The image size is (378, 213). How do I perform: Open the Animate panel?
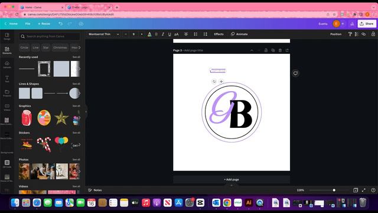(239, 34)
